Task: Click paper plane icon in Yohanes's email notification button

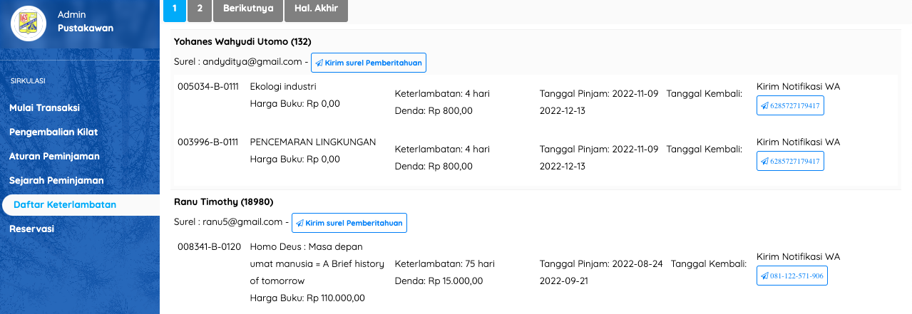Action: 319,63
